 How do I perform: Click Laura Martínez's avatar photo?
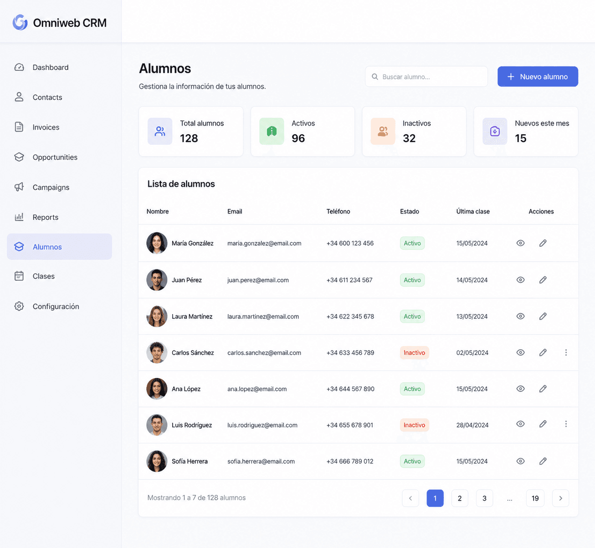click(157, 316)
